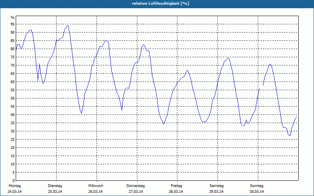This screenshot has height=196, width=314.
Task: Click the '30.03.14' date label
Action: tap(257, 192)
